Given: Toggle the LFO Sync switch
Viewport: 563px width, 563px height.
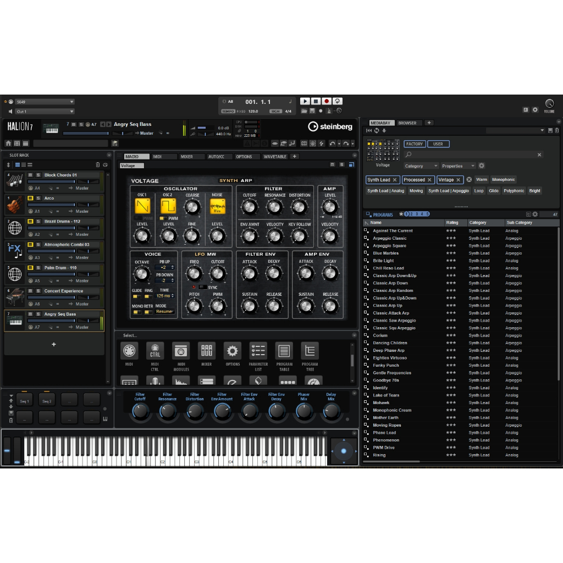Looking at the screenshot, I should tap(202, 287).
